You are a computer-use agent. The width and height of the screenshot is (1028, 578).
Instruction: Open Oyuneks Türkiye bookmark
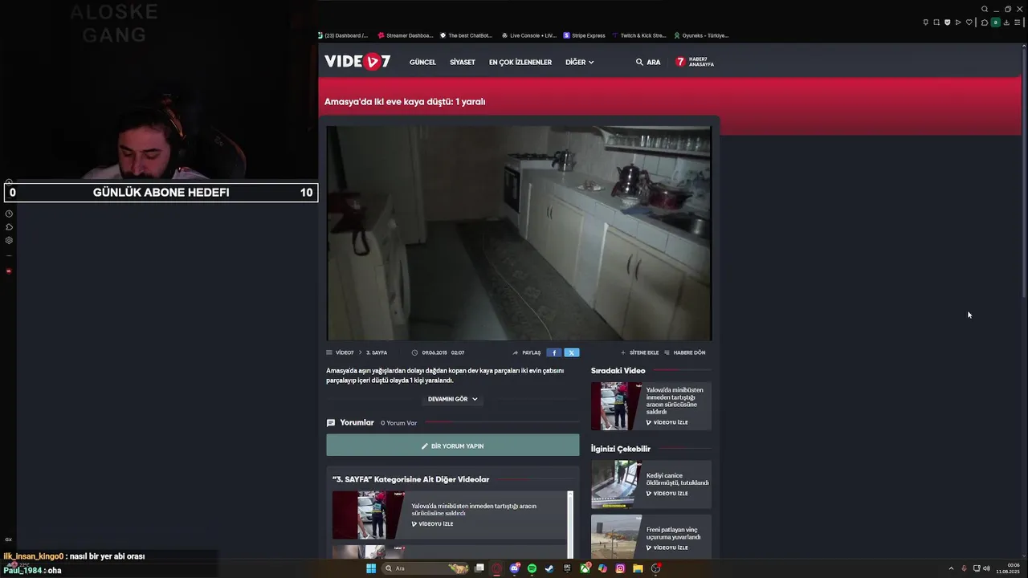click(x=701, y=35)
